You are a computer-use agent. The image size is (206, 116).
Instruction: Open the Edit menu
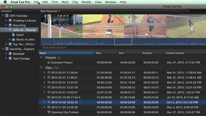point(45,2)
